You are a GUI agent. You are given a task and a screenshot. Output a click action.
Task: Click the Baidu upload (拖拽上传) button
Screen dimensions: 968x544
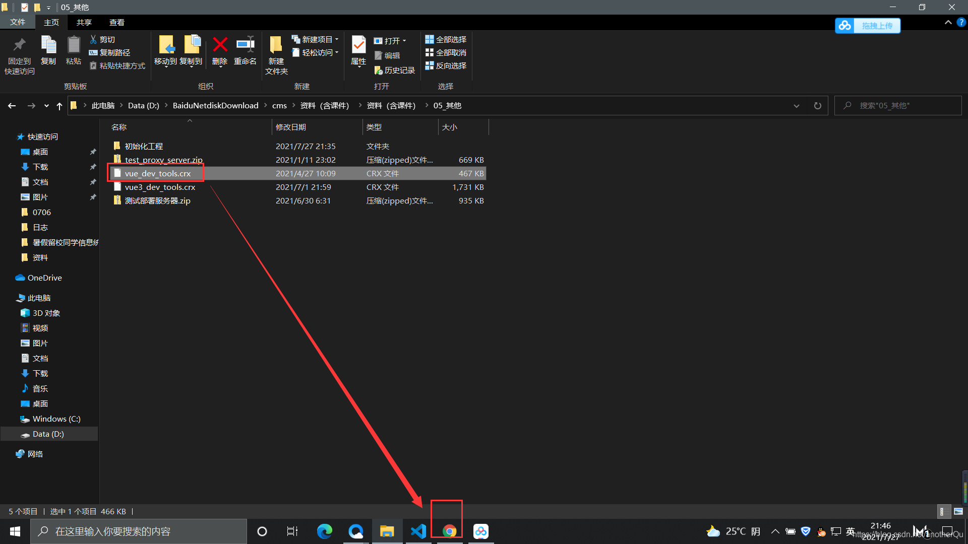coord(868,26)
